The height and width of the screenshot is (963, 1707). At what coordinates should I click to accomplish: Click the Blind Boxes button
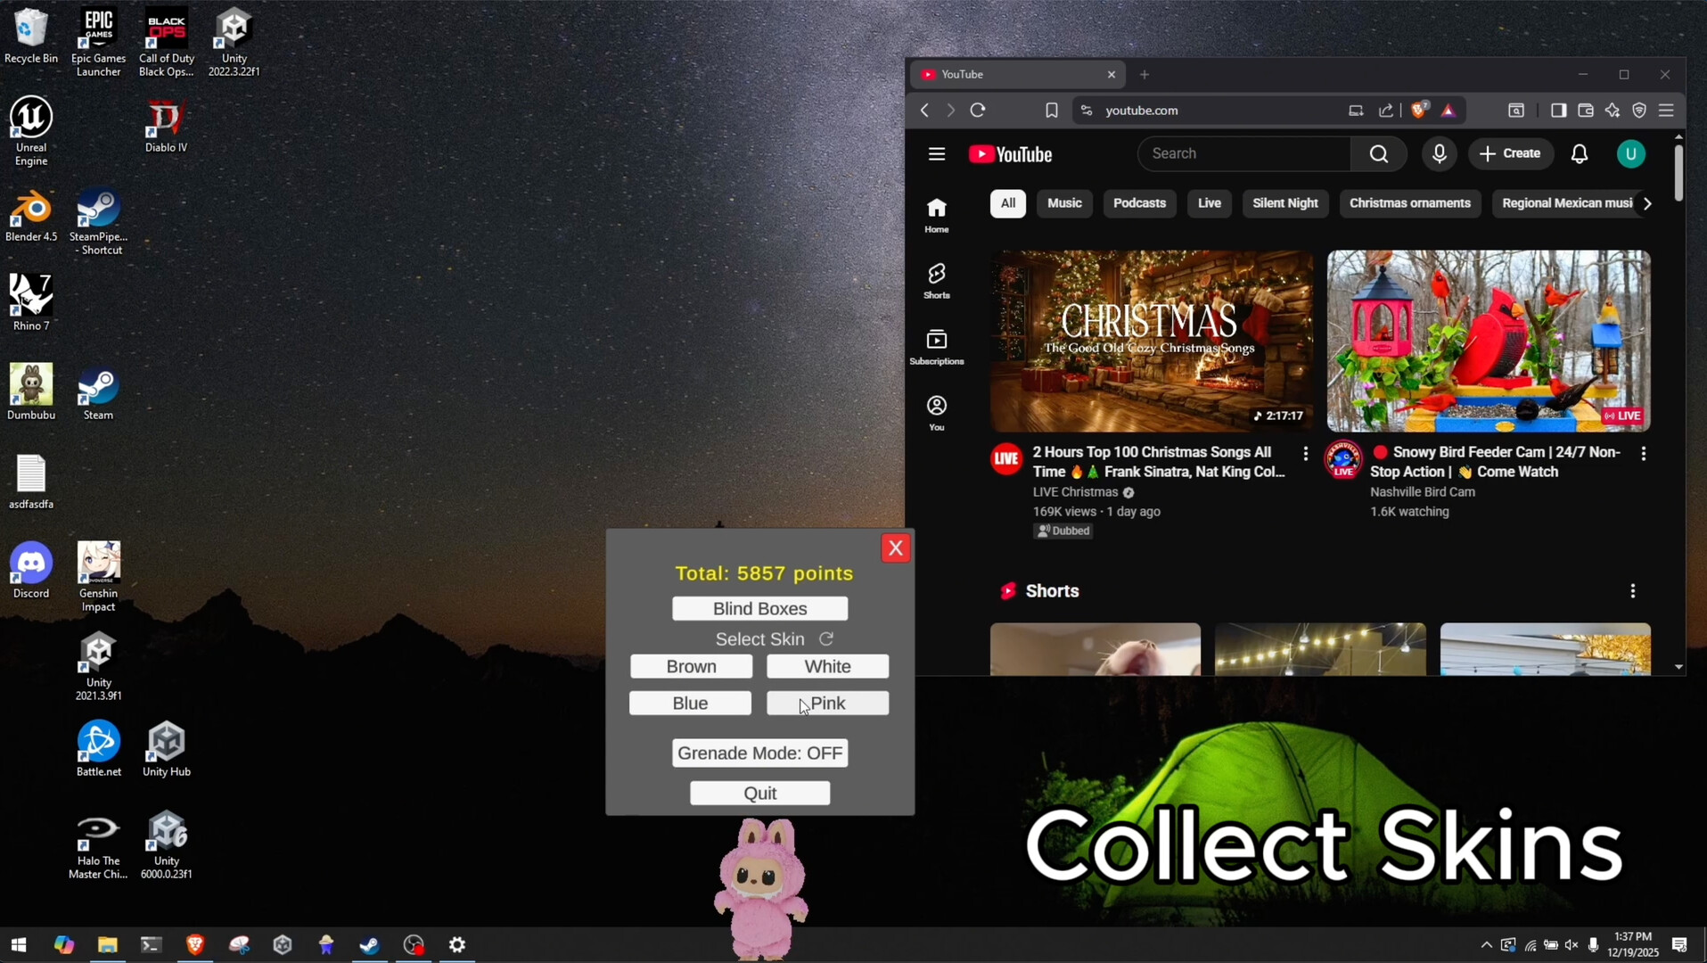pyautogui.click(x=759, y=608)
